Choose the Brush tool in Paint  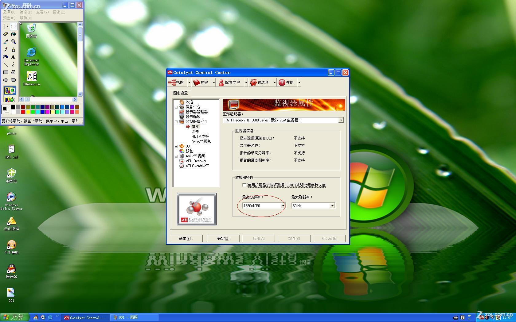14,49
